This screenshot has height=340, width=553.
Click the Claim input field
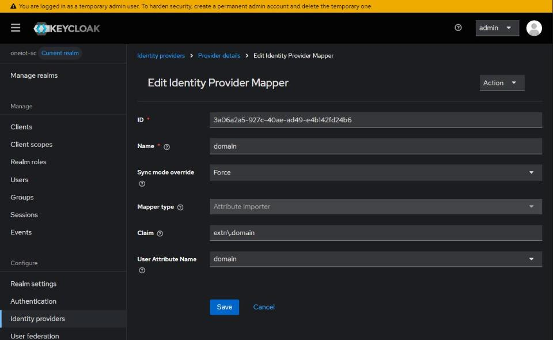point(376,233)
